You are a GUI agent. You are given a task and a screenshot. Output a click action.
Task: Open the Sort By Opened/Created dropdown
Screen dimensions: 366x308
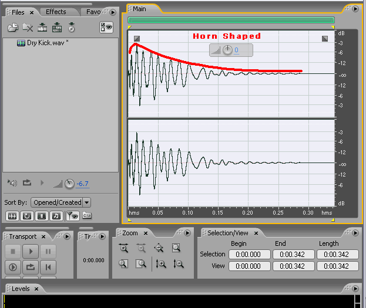pyautogui.click(x=61, y=202)
